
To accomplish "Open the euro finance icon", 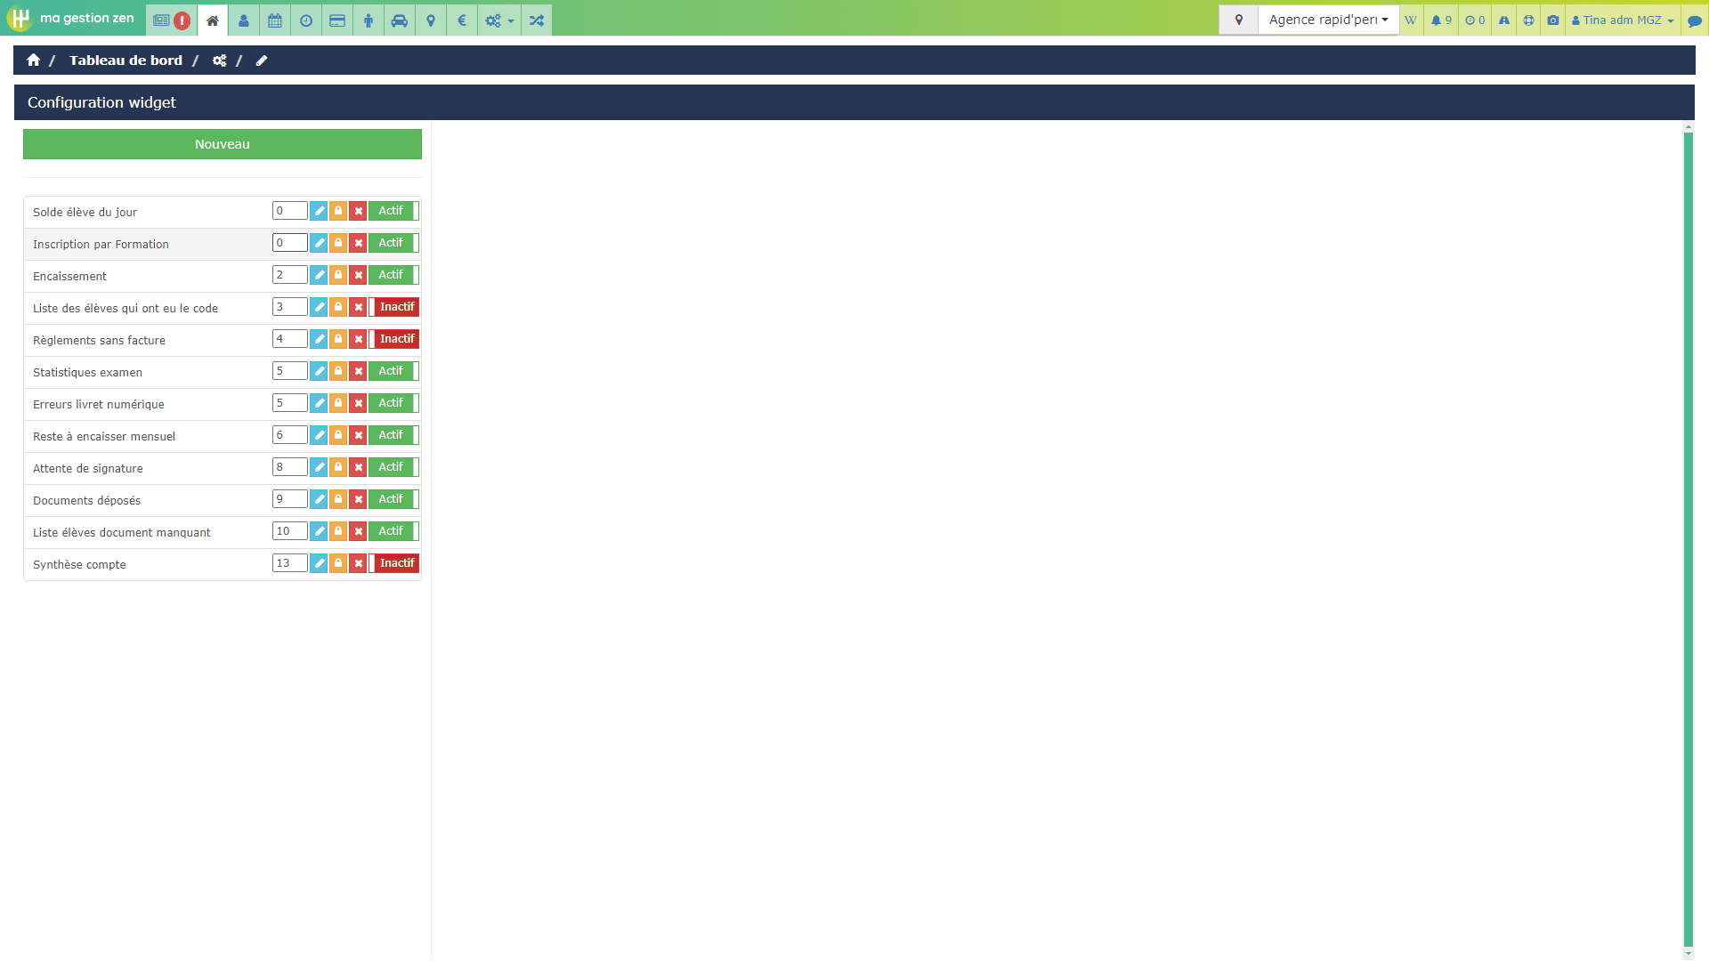I will point(462,20).
